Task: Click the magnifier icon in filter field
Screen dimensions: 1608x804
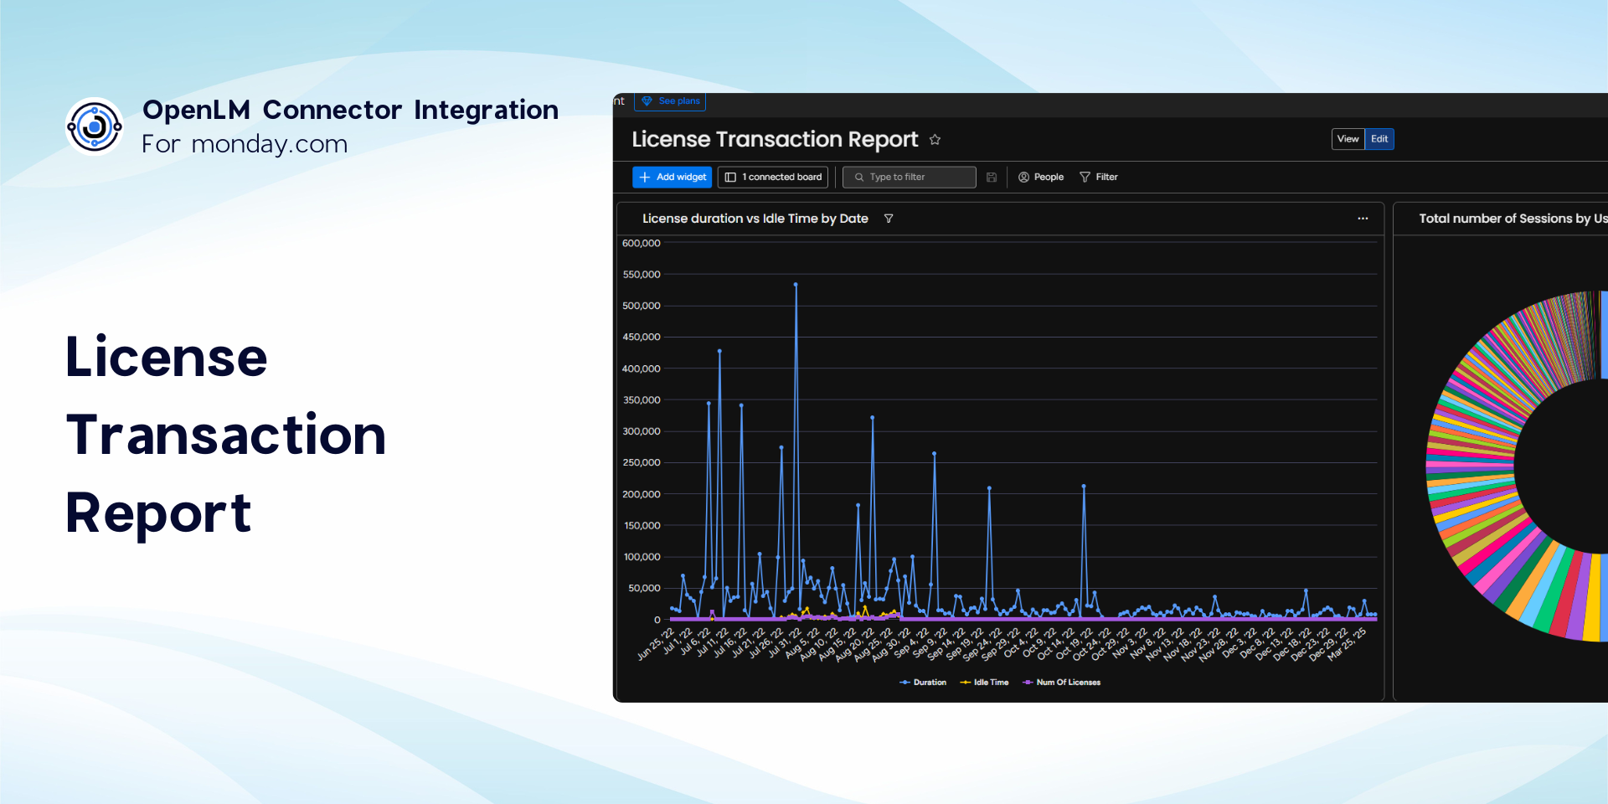Action: (x=858, y=178)
